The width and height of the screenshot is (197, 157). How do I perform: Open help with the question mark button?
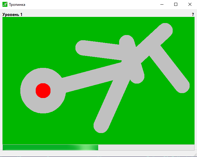tap(193, 14)
